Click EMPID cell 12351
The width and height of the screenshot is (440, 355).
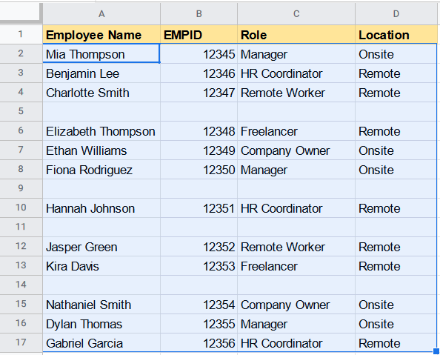pyautogui.click(x=199, y=208)
